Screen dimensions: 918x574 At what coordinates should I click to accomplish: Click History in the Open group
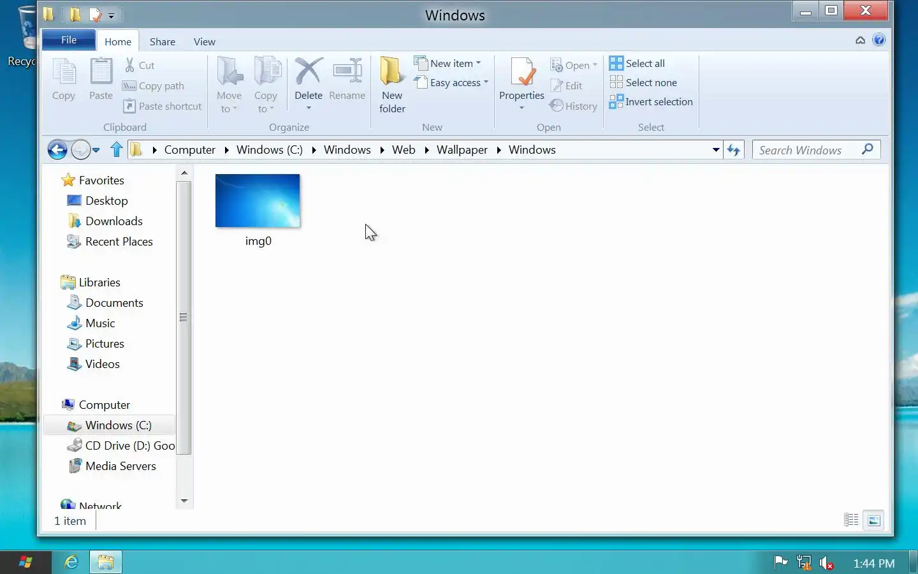pyautogui.click(x=574, y=106)
